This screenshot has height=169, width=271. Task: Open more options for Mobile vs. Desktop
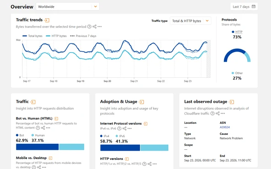point(44,167)
